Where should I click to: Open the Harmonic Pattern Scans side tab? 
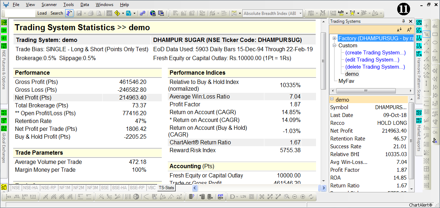coord(419,79)
